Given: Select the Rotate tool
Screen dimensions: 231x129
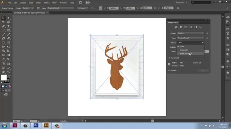Looking at the screenshot, I should [x=3, y=43].
